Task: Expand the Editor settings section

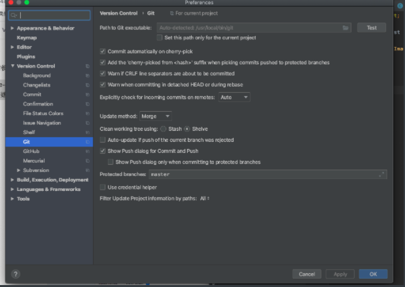Action: point(12,47)
